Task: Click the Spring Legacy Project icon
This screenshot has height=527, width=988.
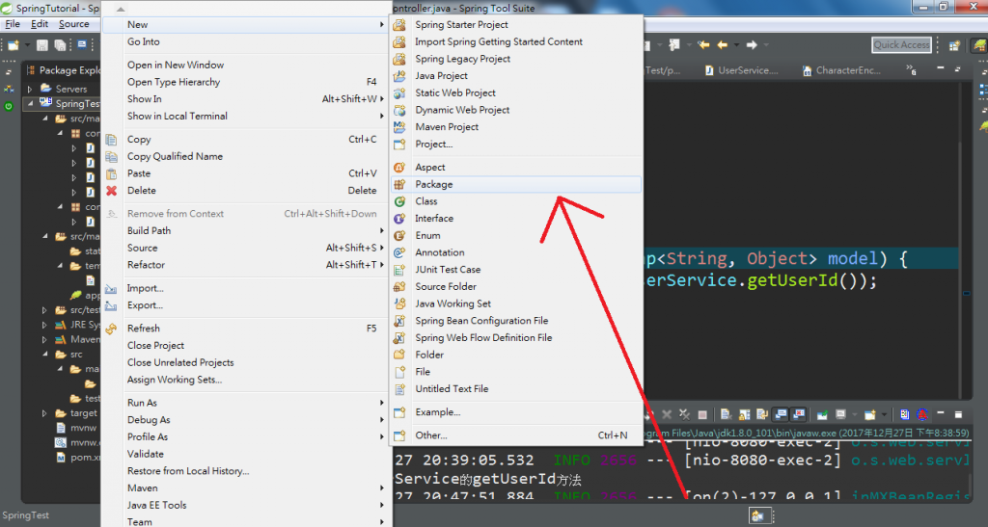Action: pyautogui.click(x=399, y=59)
